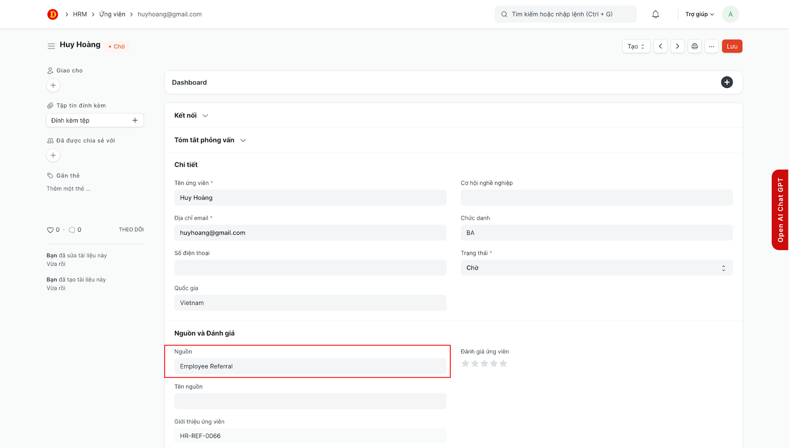The width and height of the screenshot is (789, 448).
Task: Edit Chức danh BA field
Action: (x=597, y=233)
